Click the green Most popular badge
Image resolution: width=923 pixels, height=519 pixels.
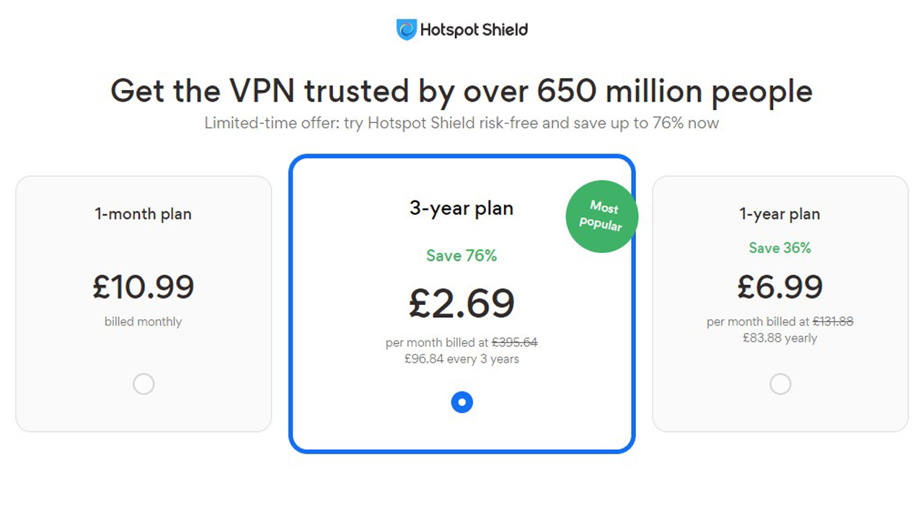[601, 216]
